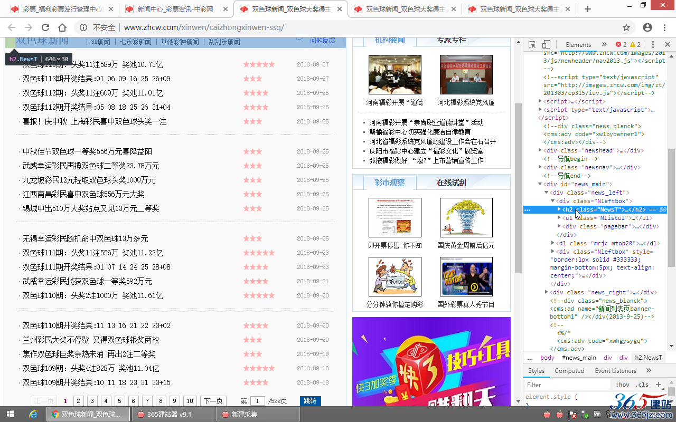
Task: Open the 七乐彩新闻 category link
Action: (135, 42)
